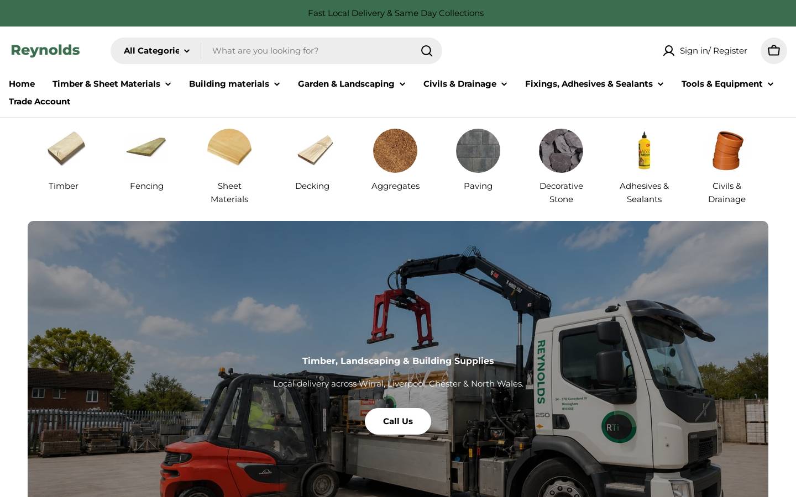Viewport: 796px width, 497px height.
Task: Go to the Home nav item
Action: pyautogui.click(x=22, y=84)
